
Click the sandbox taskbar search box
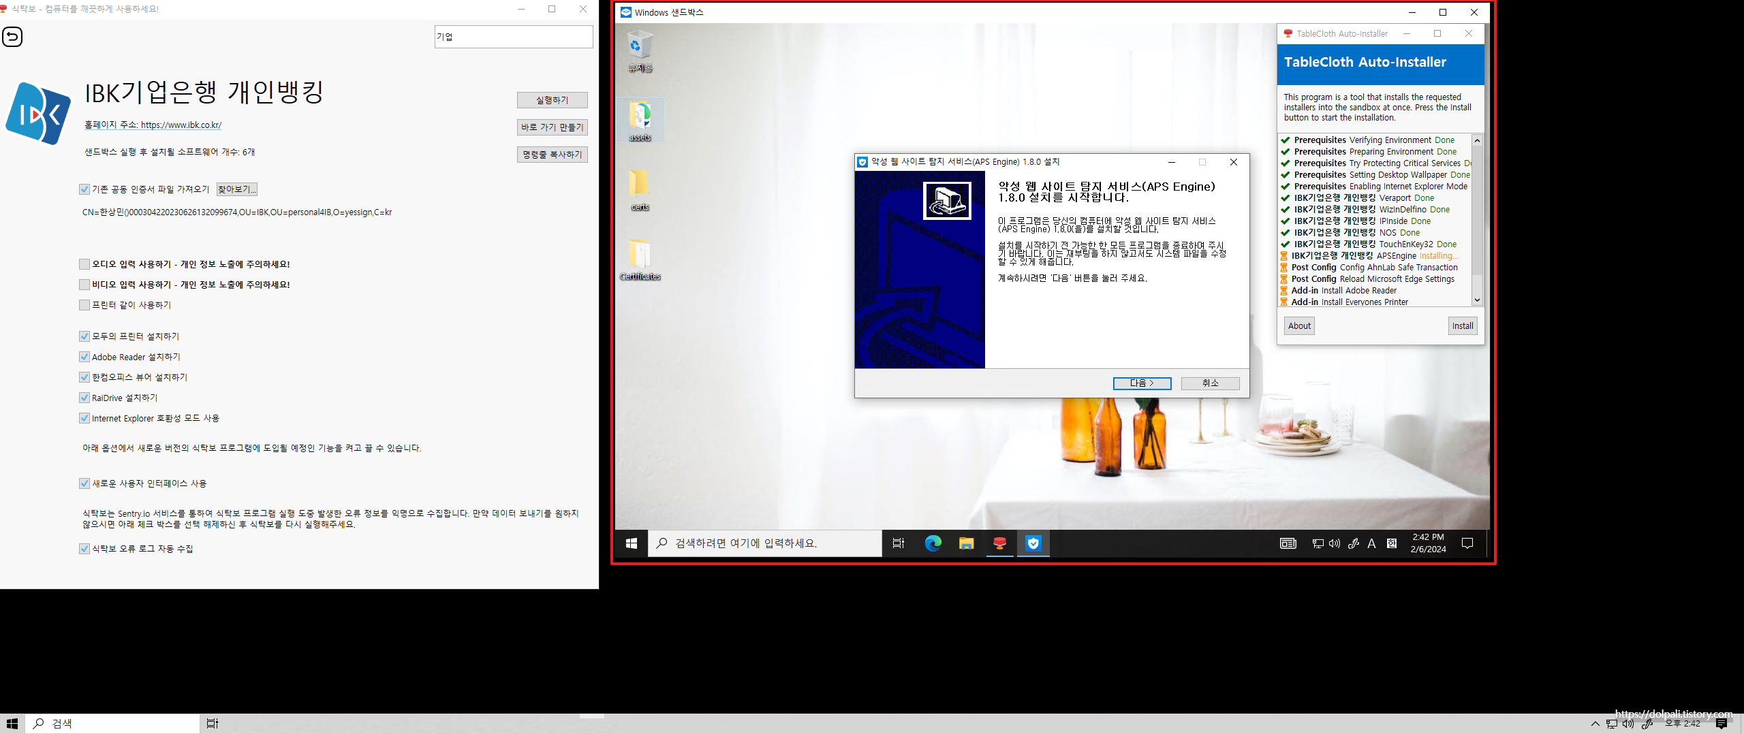pos(765,543)
